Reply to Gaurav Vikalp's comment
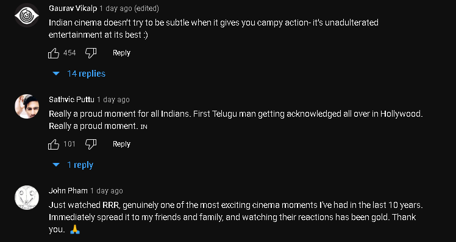The image size is (456, 242). [121, 53]
